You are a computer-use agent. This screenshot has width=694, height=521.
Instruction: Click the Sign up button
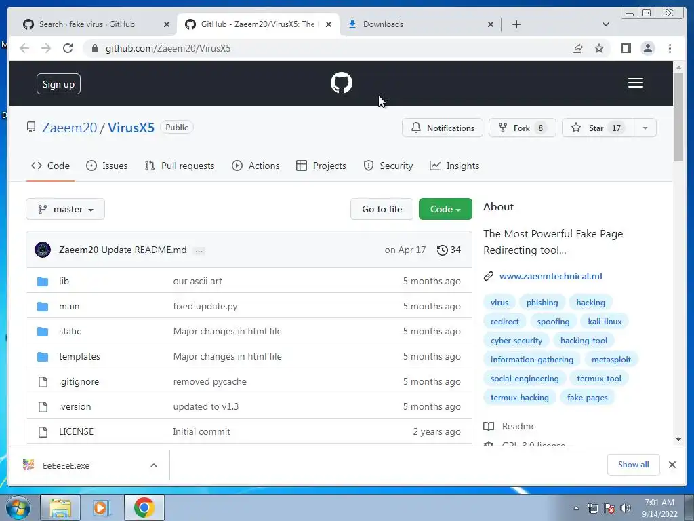point(58,83)
